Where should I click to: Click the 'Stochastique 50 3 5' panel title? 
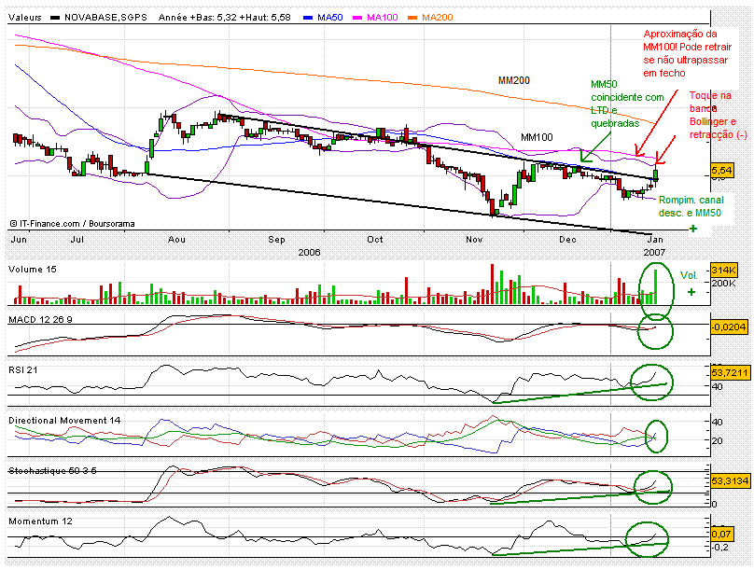(x=52, y=471)
